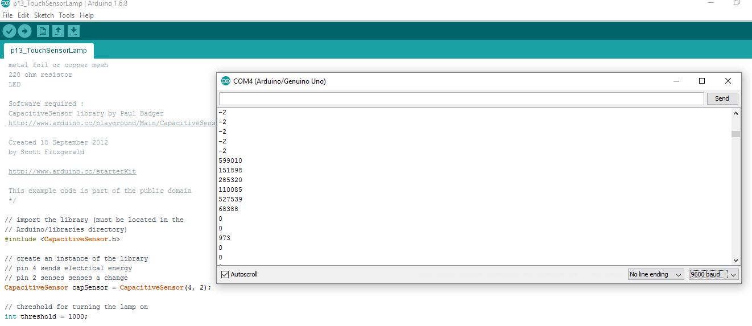This screenshot has width=752, height=326.
Task: Click the value 527539 in serial output
Action: (230, 199)
